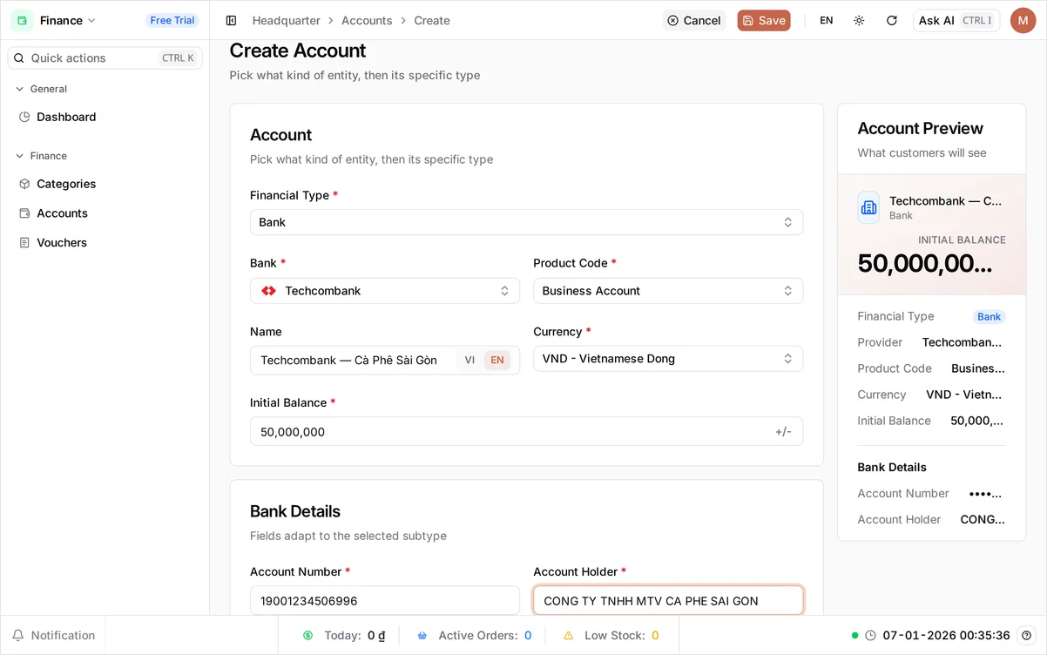Toggle light/dark theme sun icon

point(859,20)
